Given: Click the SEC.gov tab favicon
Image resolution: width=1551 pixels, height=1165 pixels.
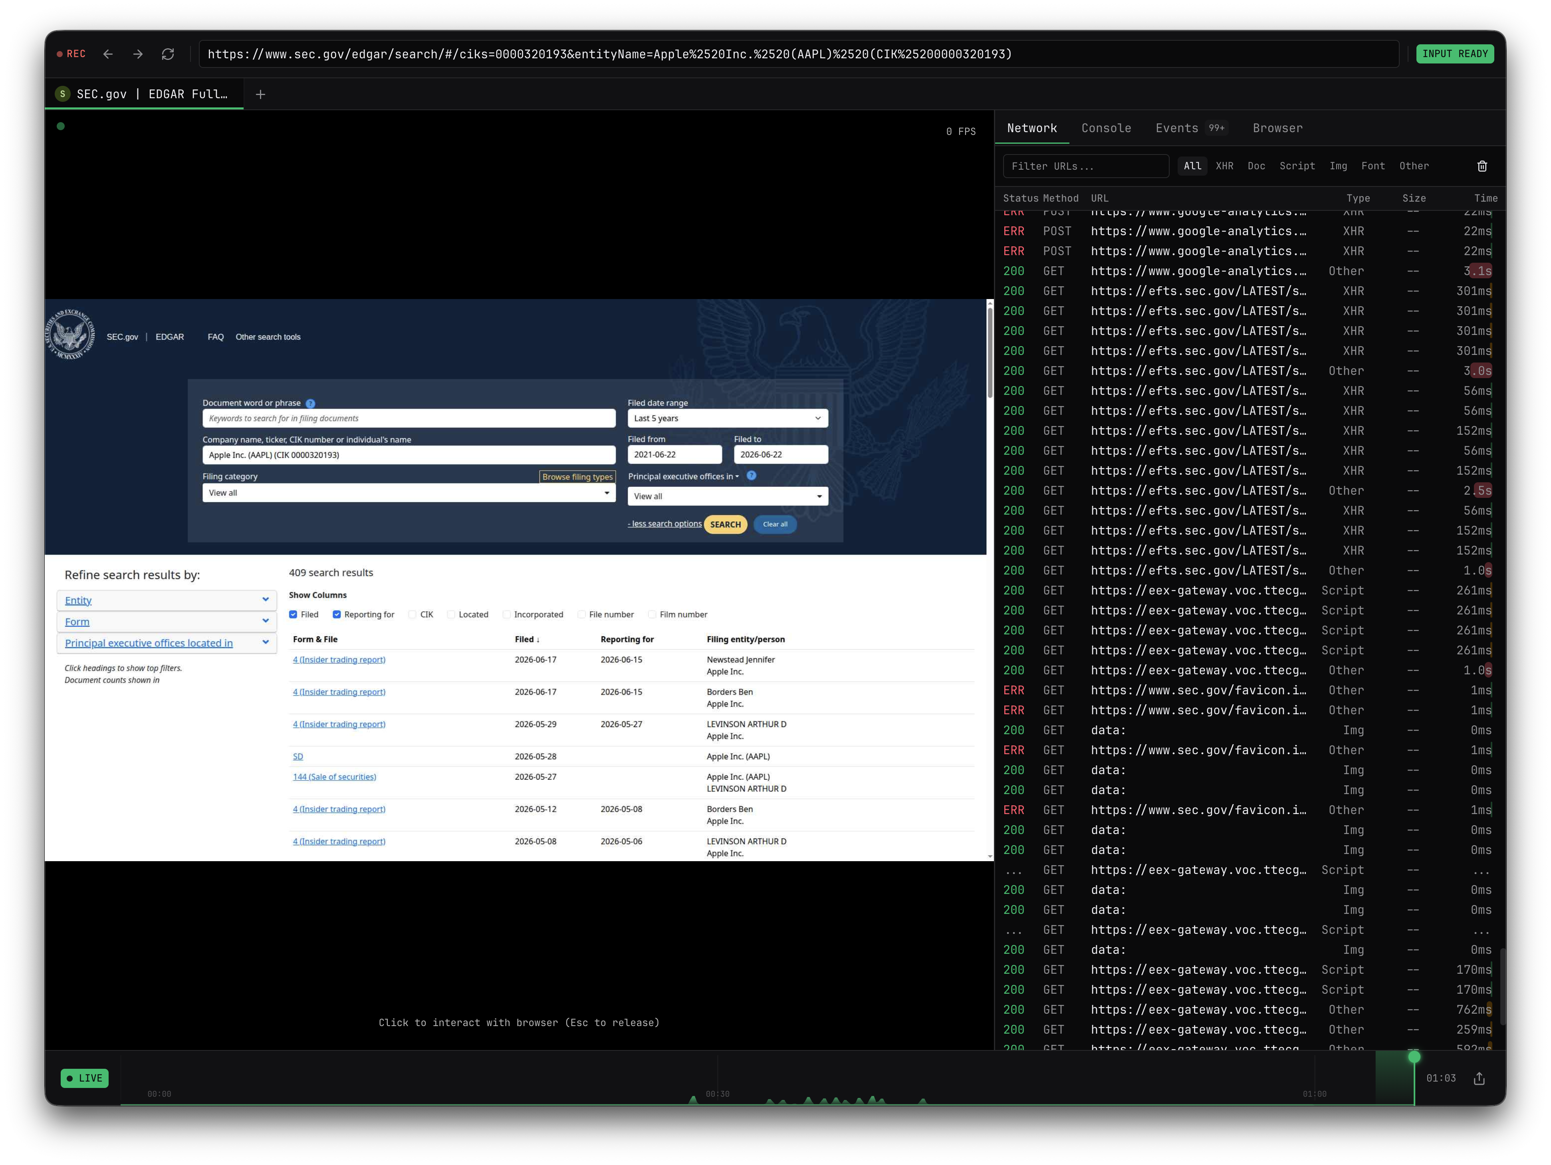Looking at the screenshot, I should pyautogui.click(x=62, y=94).
